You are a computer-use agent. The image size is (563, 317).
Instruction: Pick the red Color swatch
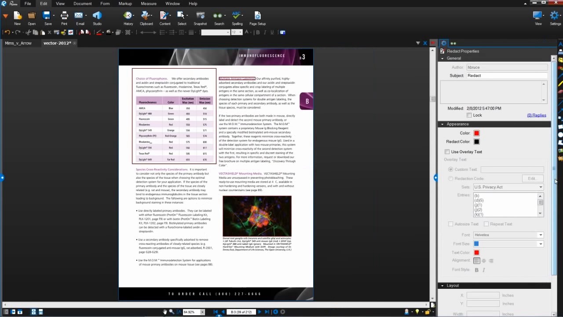click(x=476, y=133)
